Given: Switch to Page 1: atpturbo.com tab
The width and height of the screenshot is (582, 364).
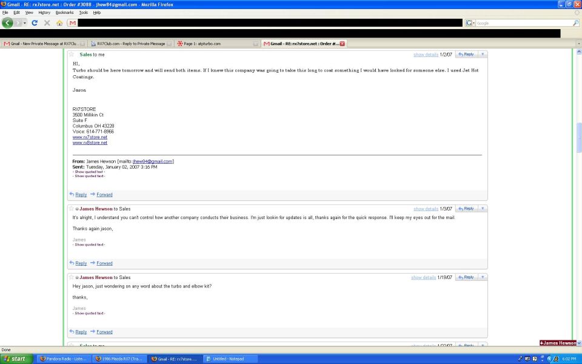Looking at the screenshot, I should click(218, 44).
